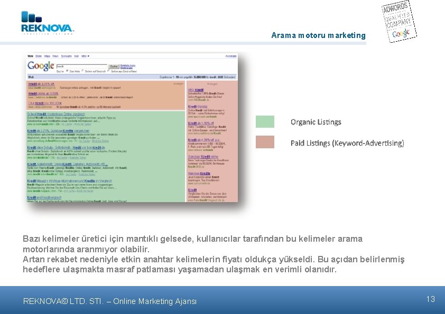Select the 'Seiten auf Deutsch' radio button
The height and width of the screenshot is (314, 445).
82,71
